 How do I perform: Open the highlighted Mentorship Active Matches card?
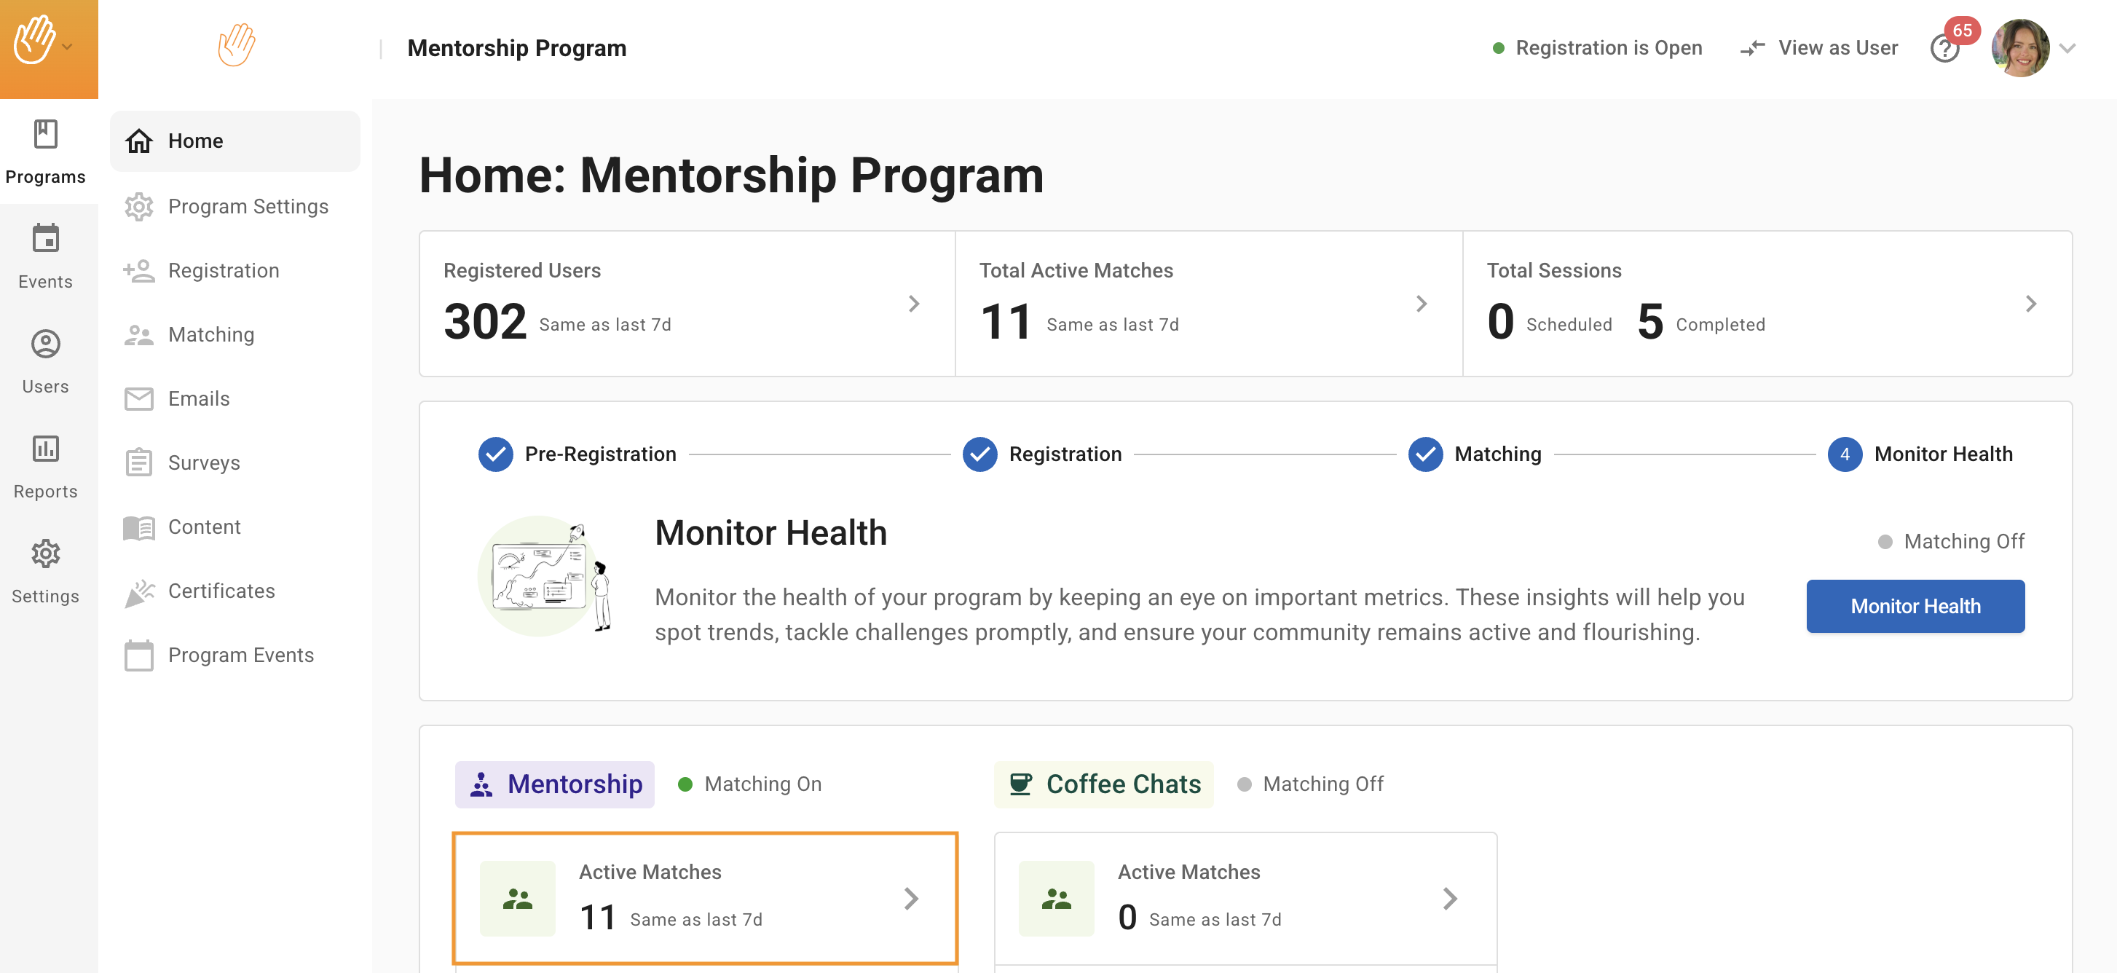tap(704, 897)
